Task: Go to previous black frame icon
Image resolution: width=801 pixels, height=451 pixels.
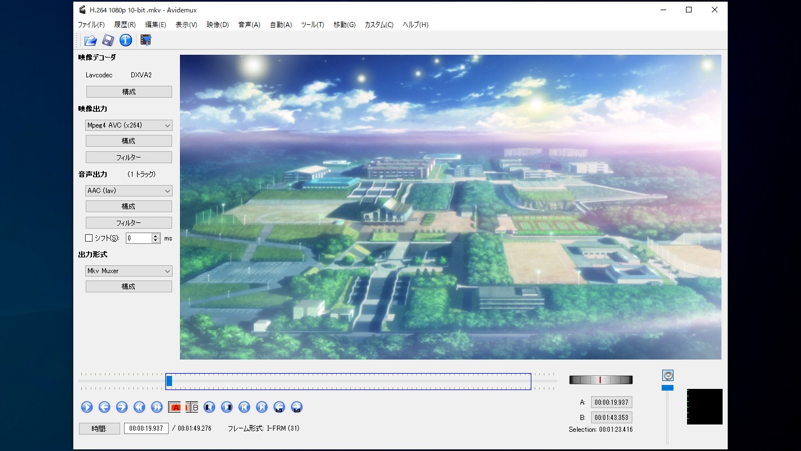Action: point(209,407)
